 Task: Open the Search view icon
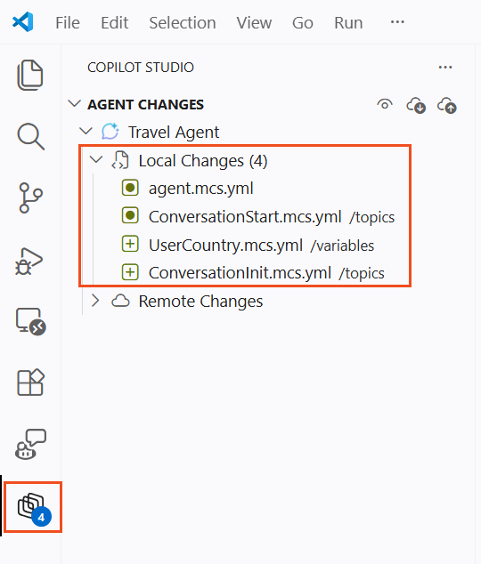31,136
